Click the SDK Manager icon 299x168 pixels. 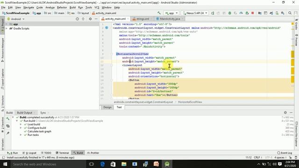click(283, 13)
